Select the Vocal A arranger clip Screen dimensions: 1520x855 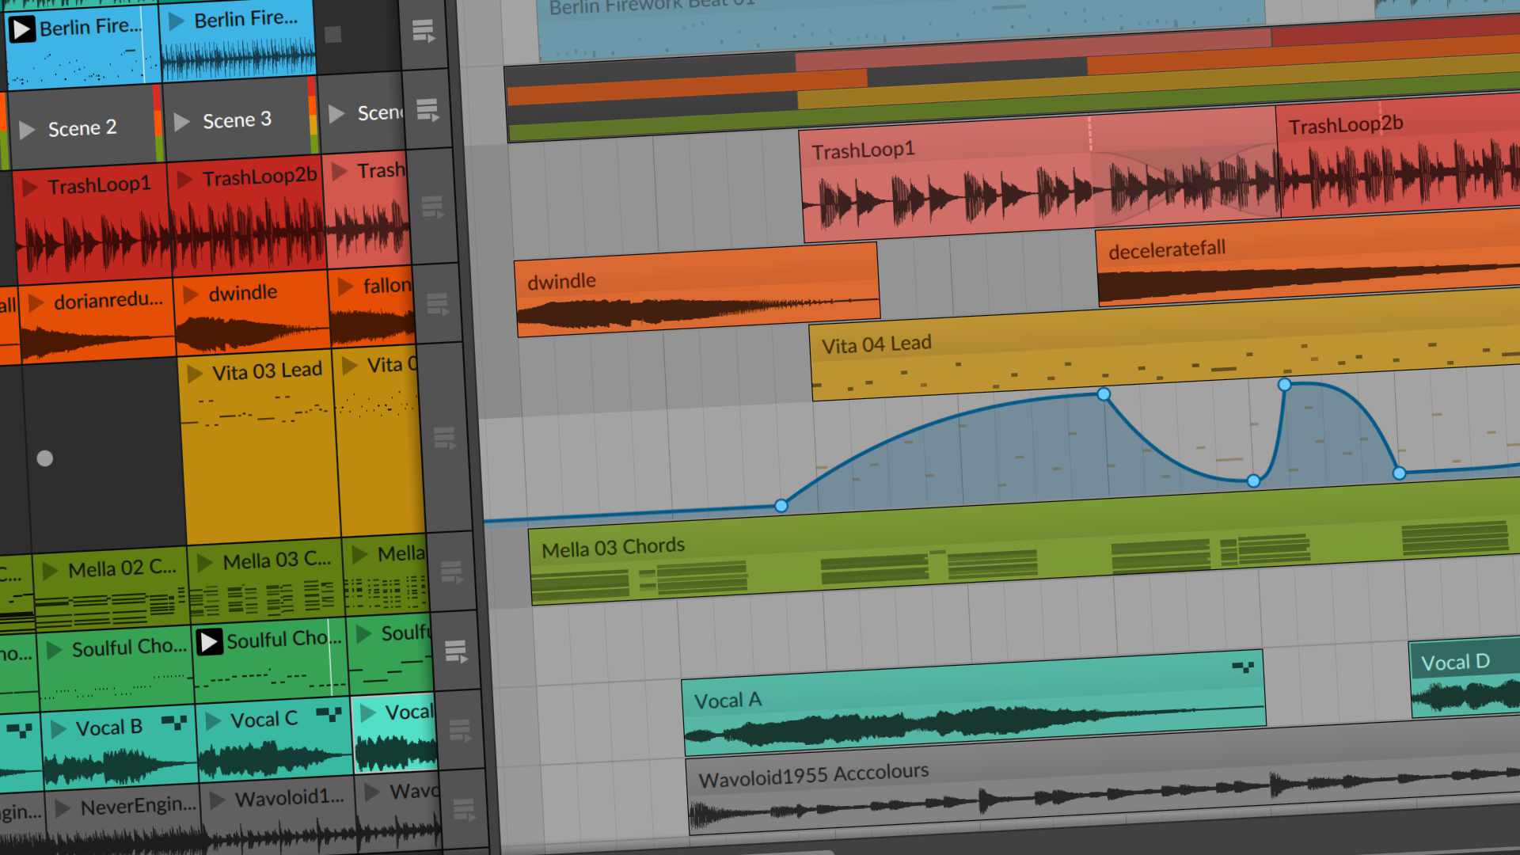(x=974, y=703)
